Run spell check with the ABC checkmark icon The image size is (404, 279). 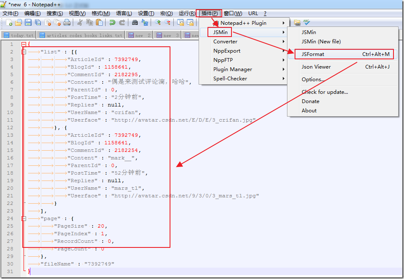(x=307, y=22)
